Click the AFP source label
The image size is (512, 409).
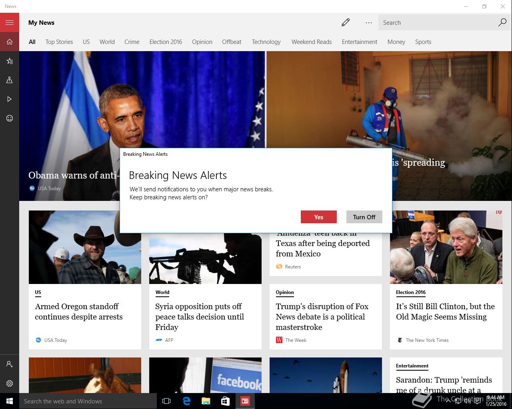pos(169,340)
